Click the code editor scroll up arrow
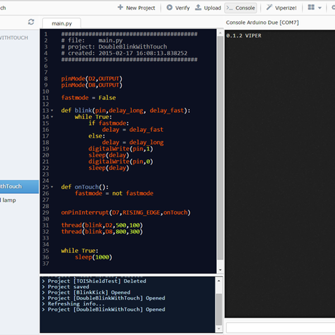Viewport: 335px width, 335px height. pyautogui.click(x=220, y=33)
